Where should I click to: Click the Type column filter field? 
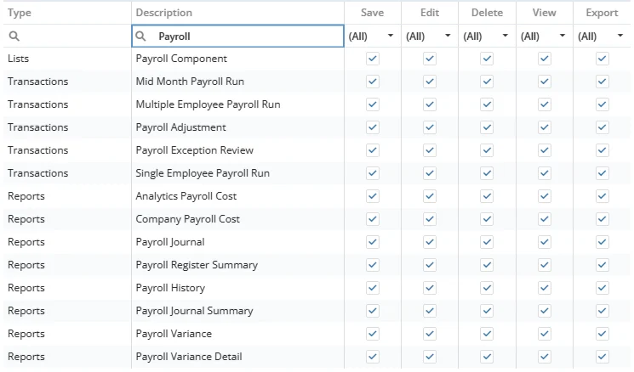click(67, 36)
